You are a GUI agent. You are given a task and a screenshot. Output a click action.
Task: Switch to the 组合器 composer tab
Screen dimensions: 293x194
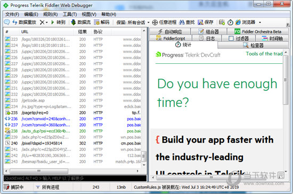[208, 31]
